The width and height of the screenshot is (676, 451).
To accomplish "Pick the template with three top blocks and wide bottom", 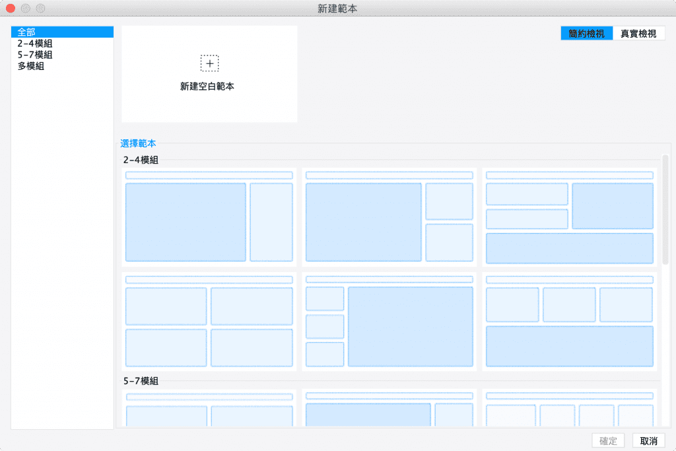I will click(570, 322).
